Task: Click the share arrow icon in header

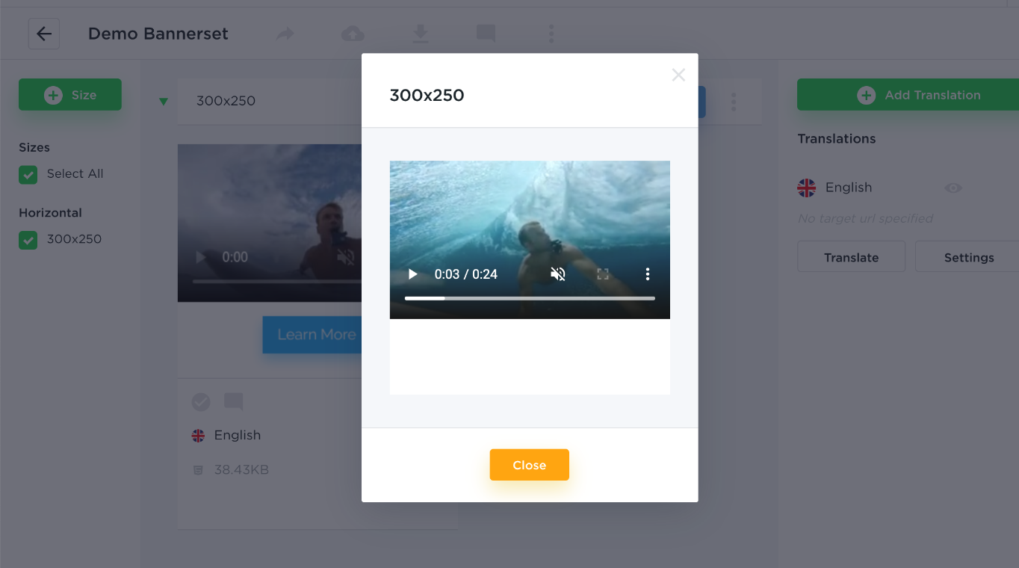Action: 285,34
